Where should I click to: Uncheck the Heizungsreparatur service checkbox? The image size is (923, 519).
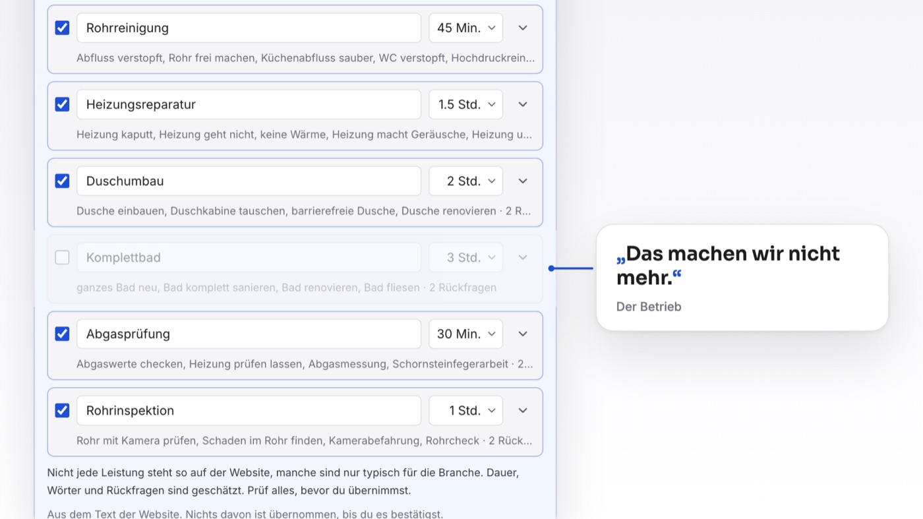pyautogui.click(x=62, y=104)
